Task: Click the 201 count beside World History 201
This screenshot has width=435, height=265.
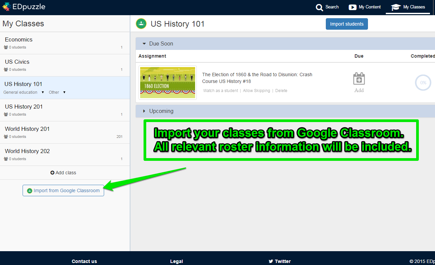Action: tap(119, 137)
